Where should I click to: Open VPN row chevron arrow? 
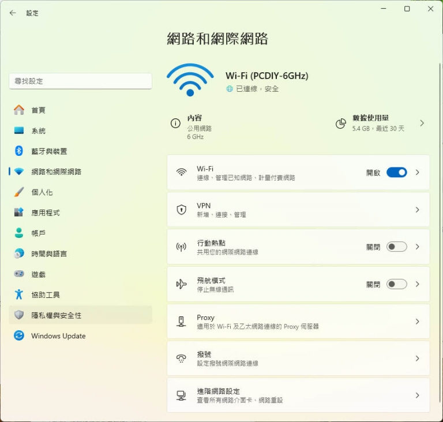[418, 210]
